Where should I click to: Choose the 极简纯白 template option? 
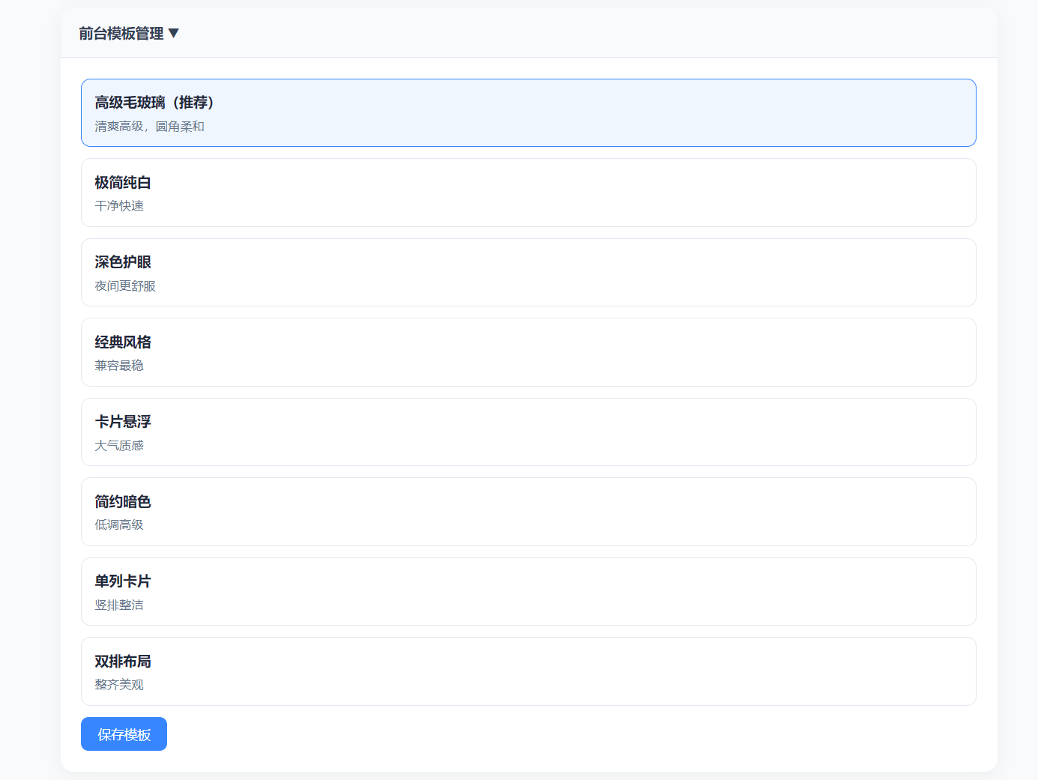(528, 193)
